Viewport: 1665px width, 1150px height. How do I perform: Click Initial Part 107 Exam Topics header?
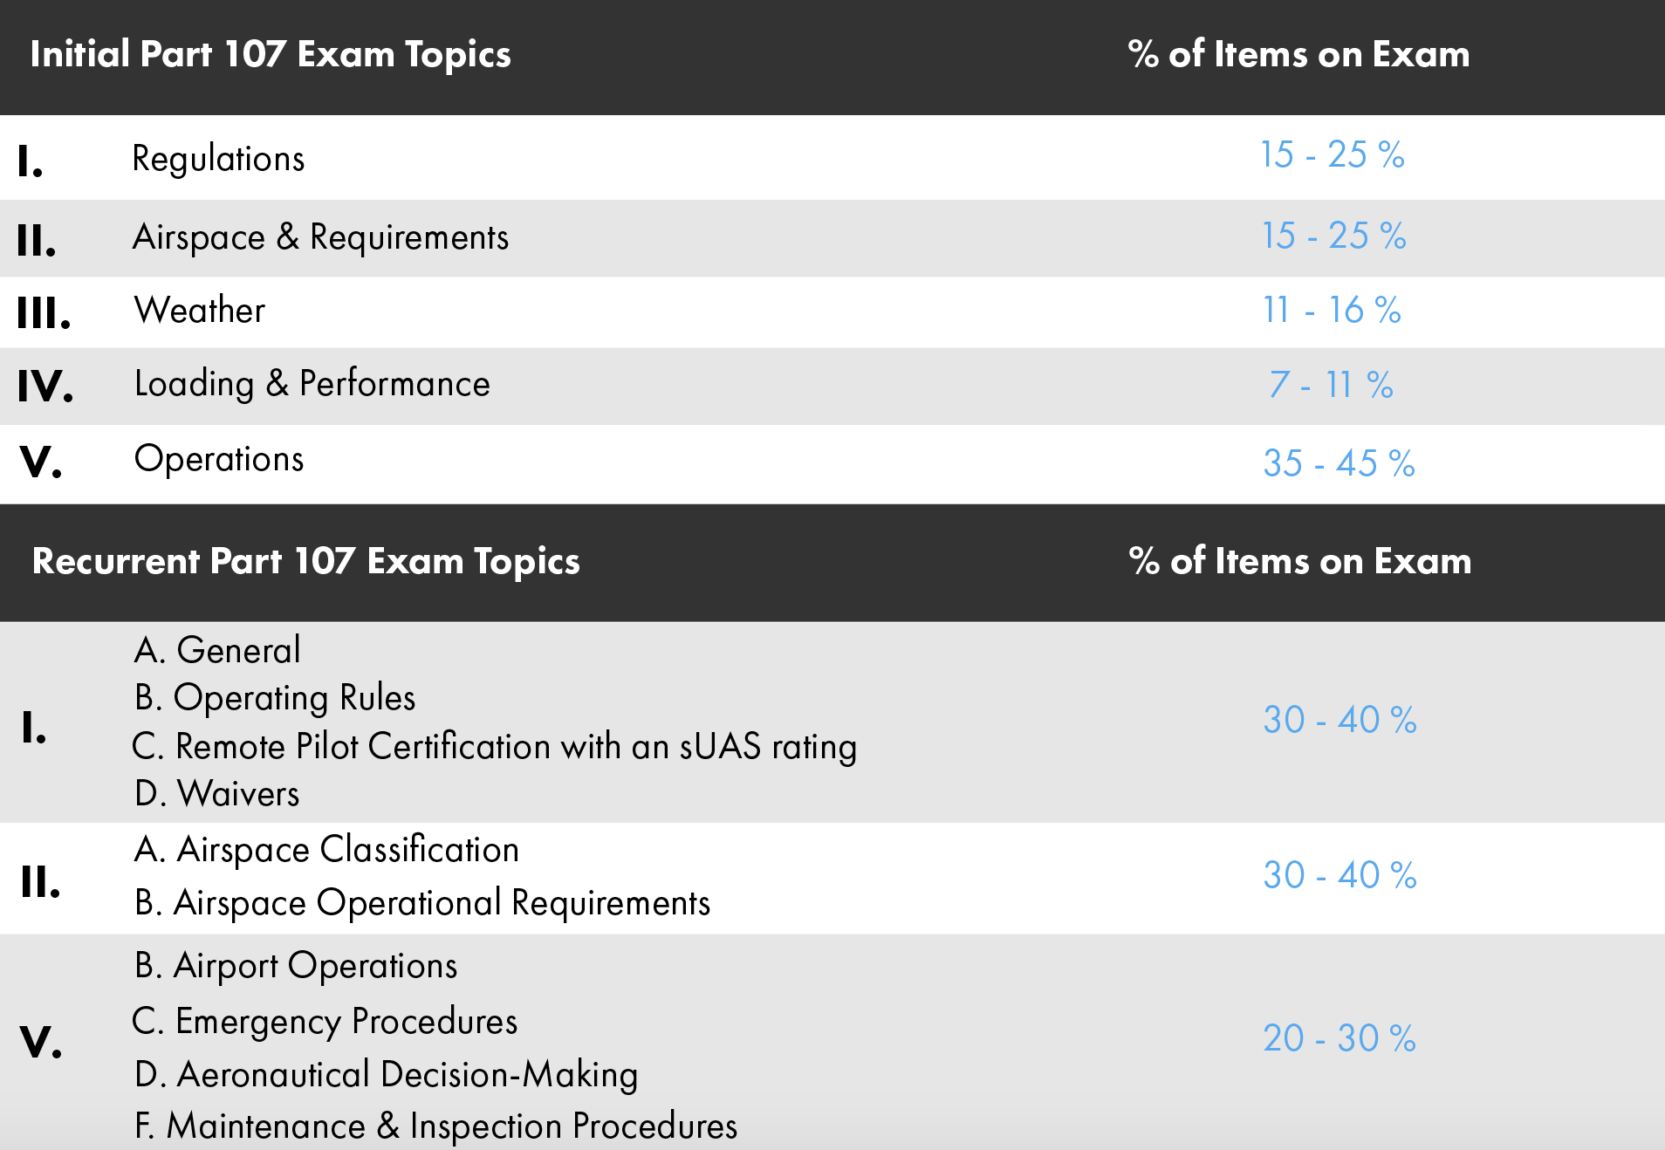pos(271,54)
